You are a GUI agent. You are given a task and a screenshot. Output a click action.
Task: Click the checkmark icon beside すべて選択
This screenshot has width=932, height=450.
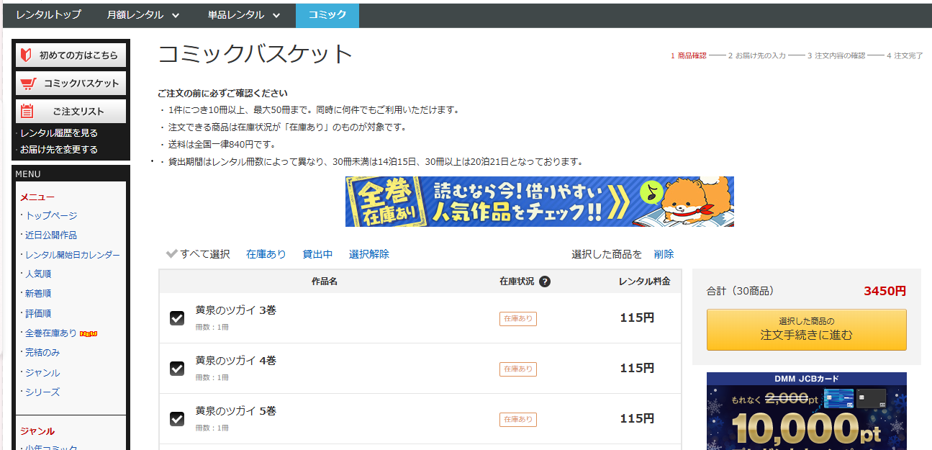[x=171, y=253]
